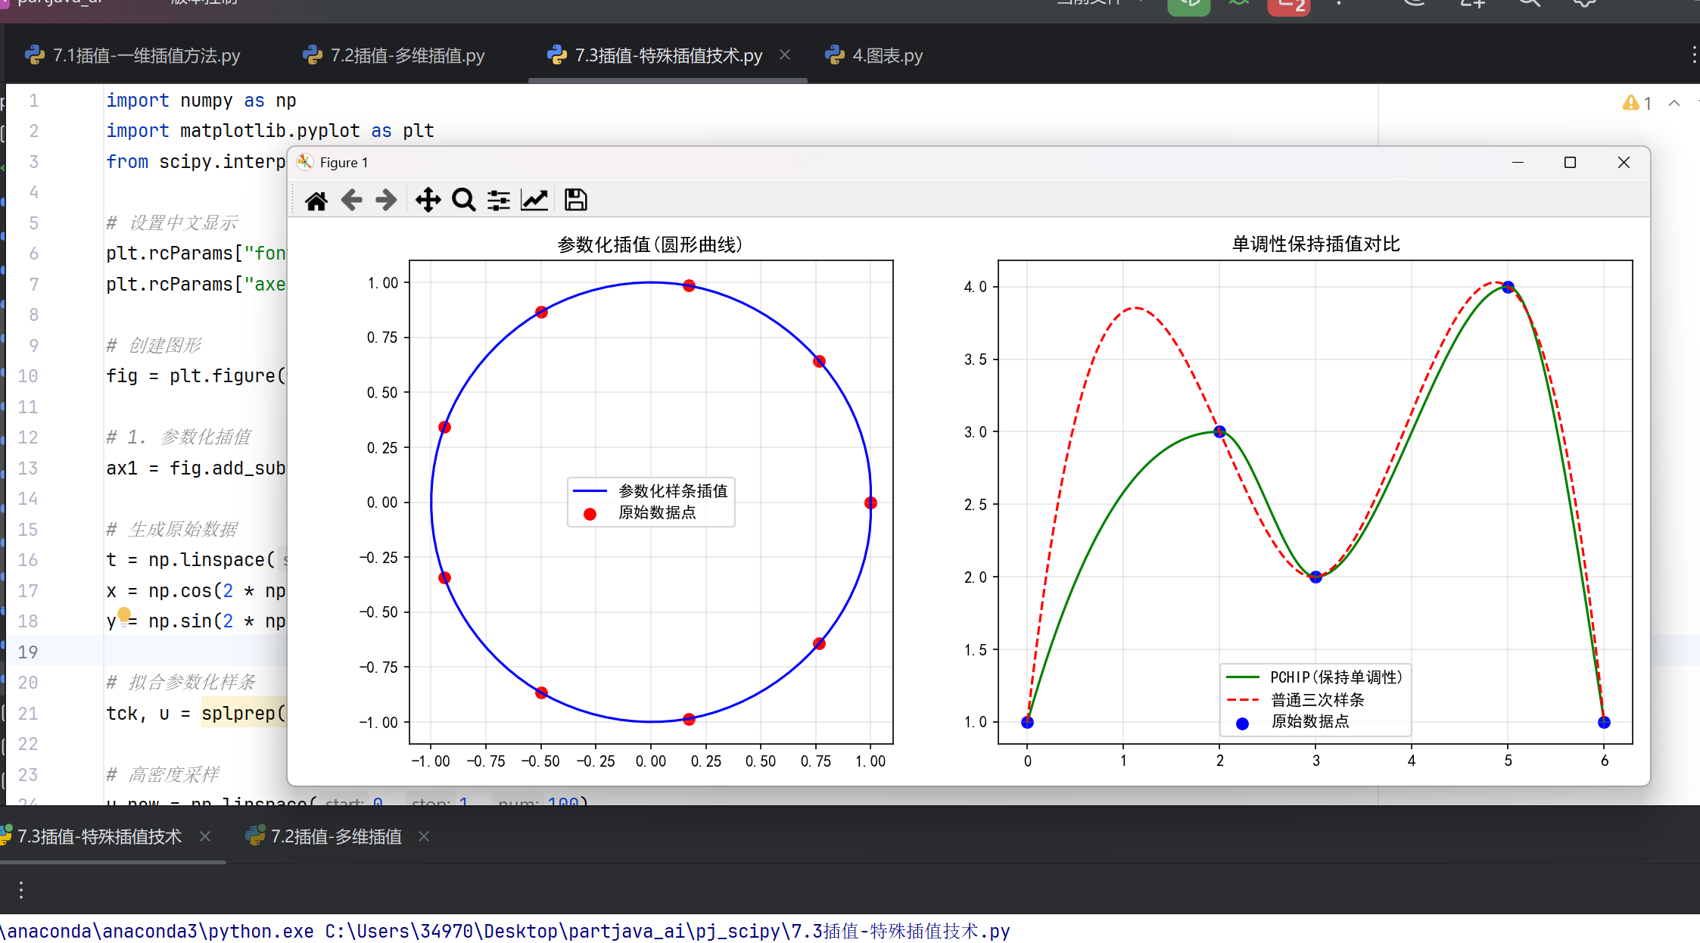1700x943 pixels.
Task: Click the up chevron next to warning count
Action: 1674,103
